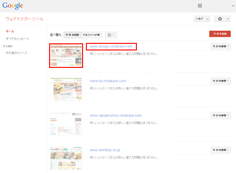Open the www.rakutenshop-omakase.com link
Screen dimensions: 236x173
coord(116,115)
